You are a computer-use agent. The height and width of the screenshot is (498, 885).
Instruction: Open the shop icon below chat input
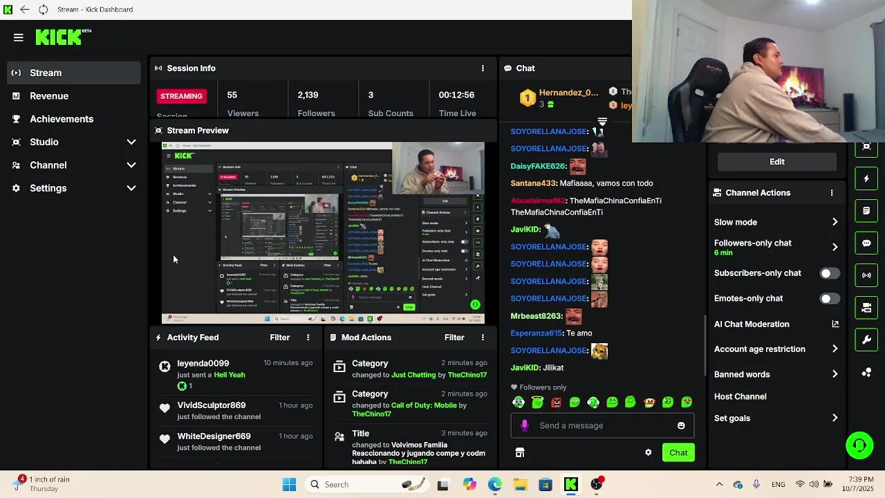tap(520, 452)
